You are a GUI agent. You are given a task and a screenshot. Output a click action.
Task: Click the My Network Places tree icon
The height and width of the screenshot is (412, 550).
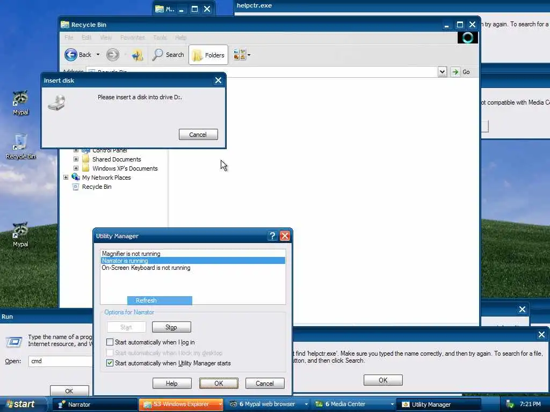tap(75, 177)
